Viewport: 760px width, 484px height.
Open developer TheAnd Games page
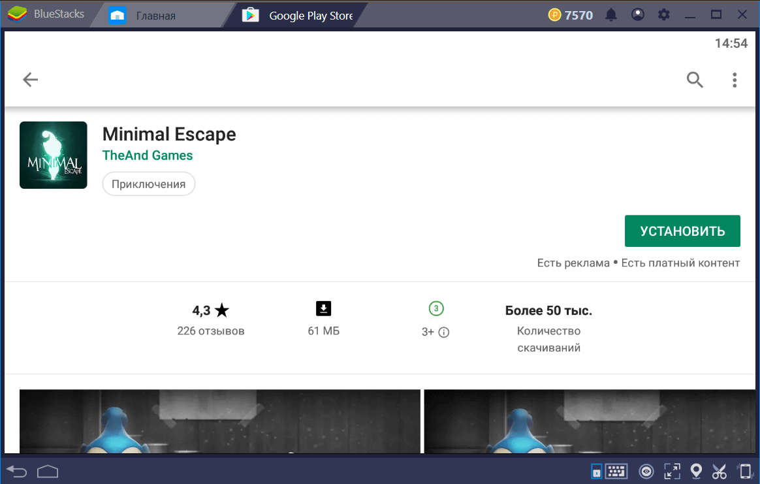coord(148,155)
